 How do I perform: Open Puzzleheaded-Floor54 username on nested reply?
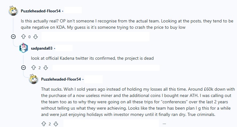[61, 79]
